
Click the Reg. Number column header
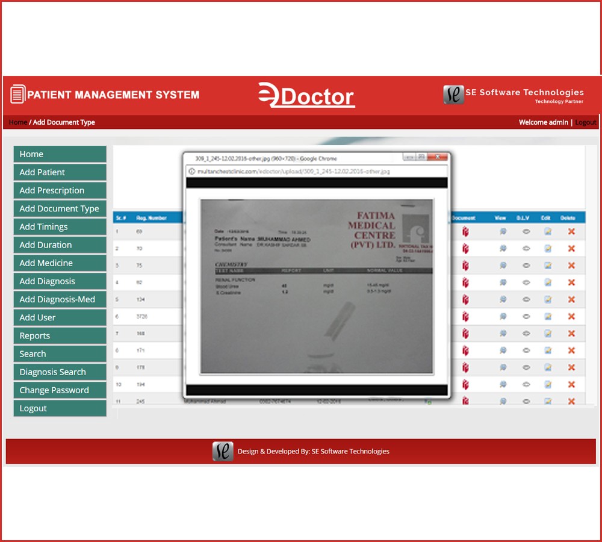(151, 218)
